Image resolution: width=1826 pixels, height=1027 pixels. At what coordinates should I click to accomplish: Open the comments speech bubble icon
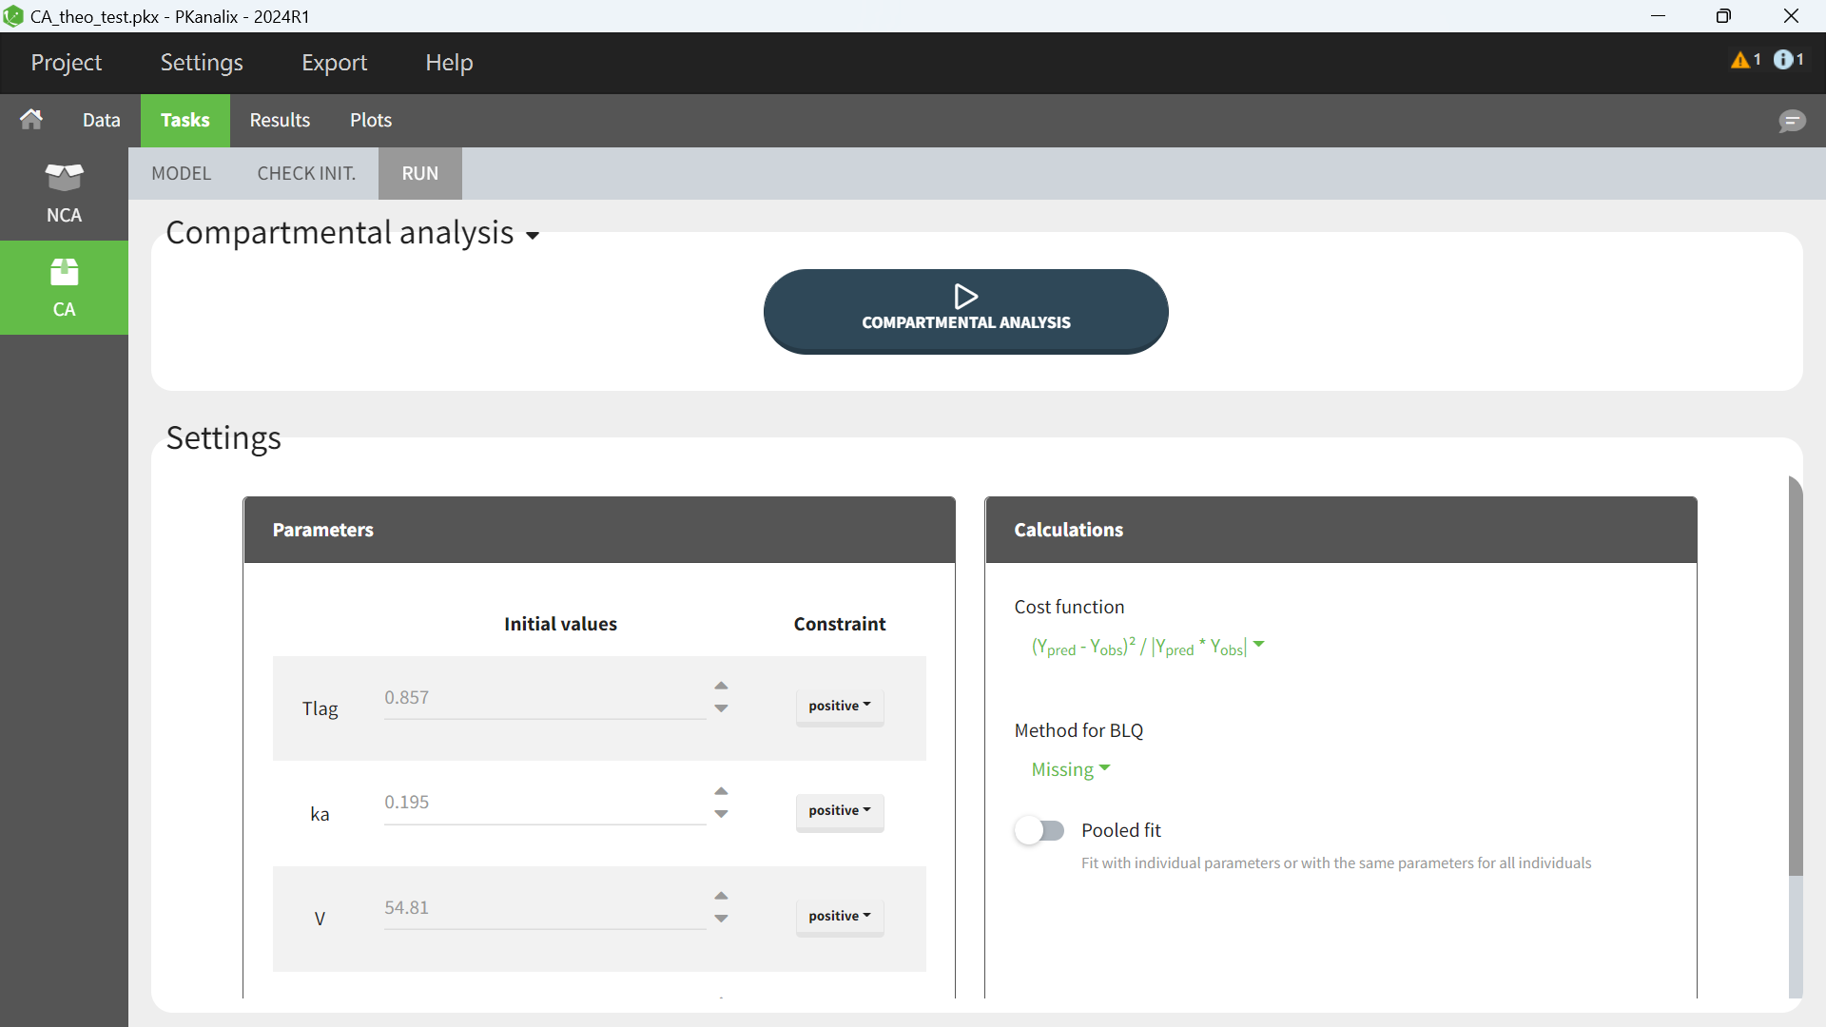tap(1792, 121)
